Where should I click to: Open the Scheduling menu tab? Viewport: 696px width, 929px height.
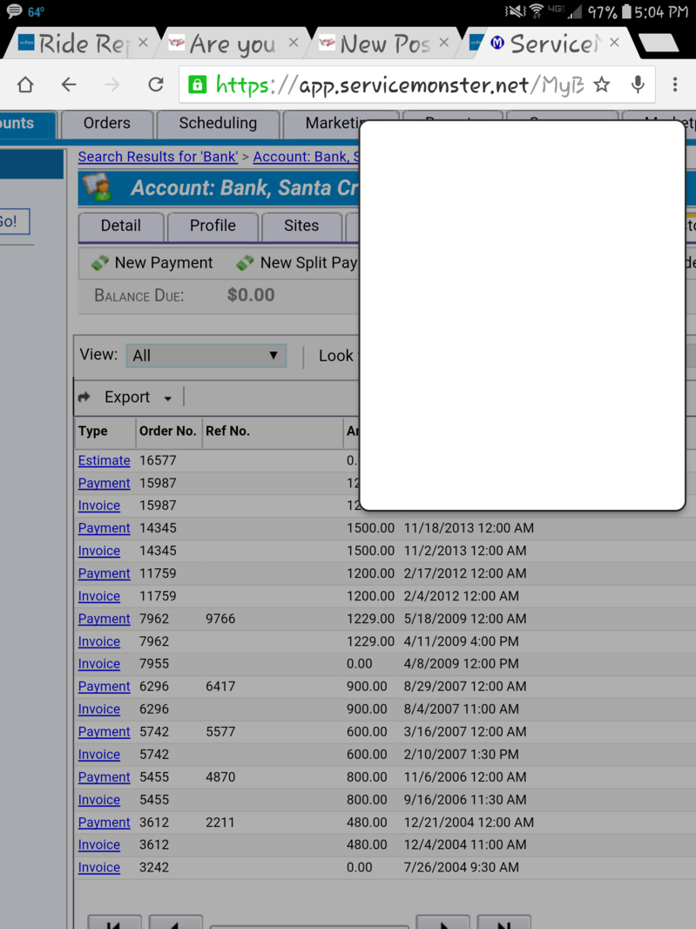(x=218, y=123)
